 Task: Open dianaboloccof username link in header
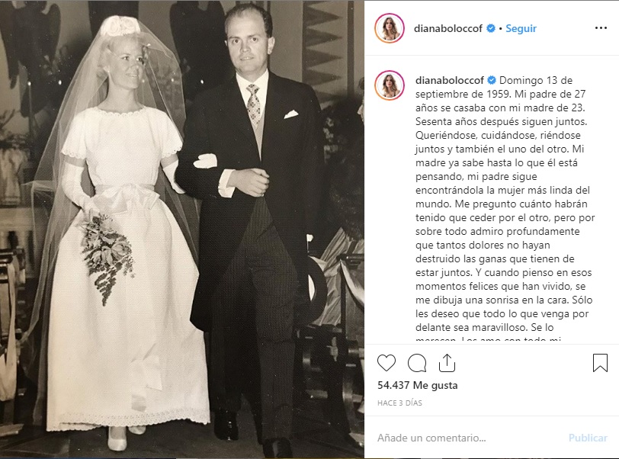pyautogui.click(x=448, y=28)
